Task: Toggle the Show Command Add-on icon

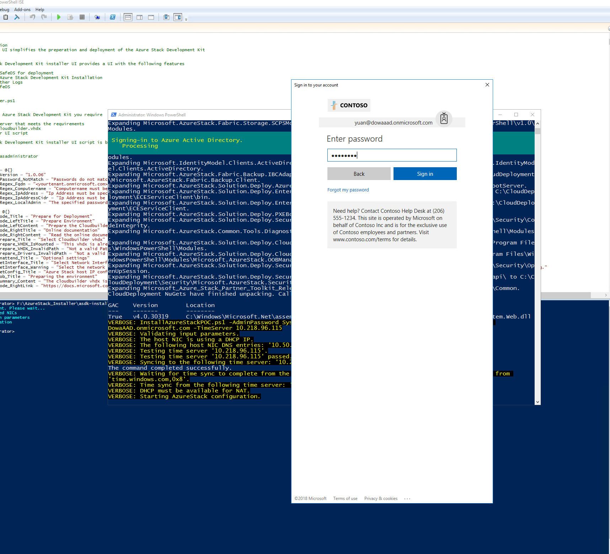Action: coord(178,17)
